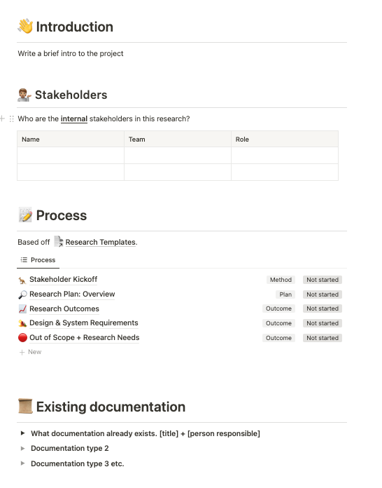The height and width of the screenshot is (488, 382).
Task: Open the Research Templates page link
Action: [100, 242]
